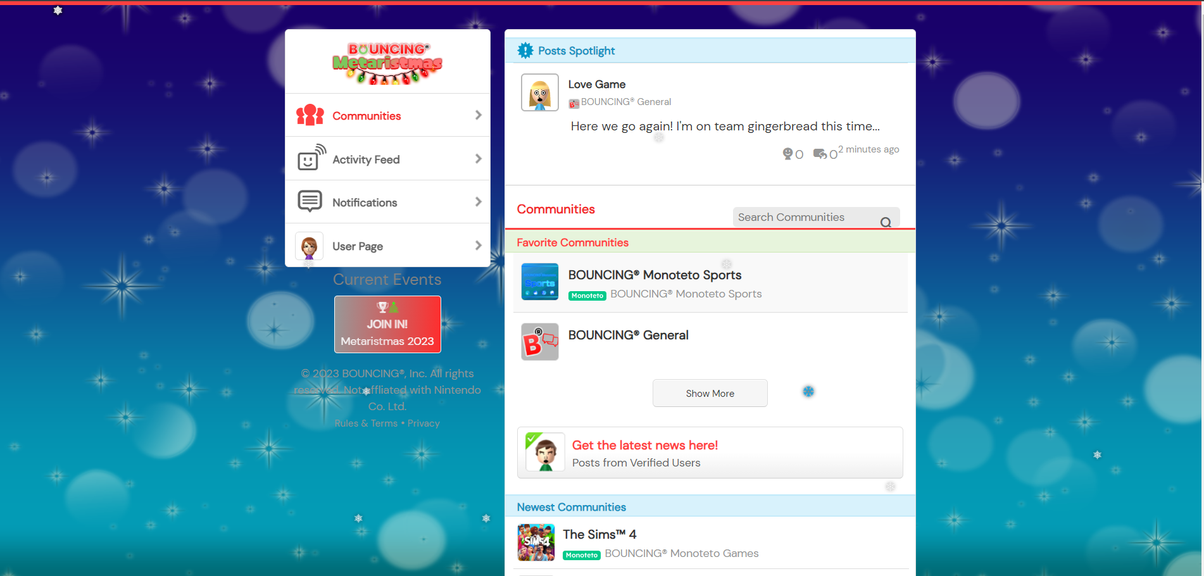This screenshot has height=576, width=1204.
Task: Expand the Activity Feed chevron arrow
Action: tap(479, 159)
